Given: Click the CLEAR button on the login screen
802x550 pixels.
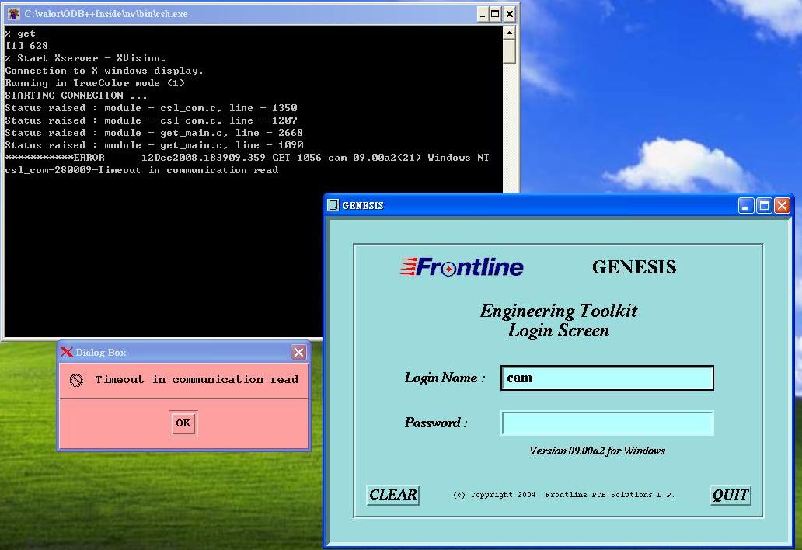Looking at the screenshot, I should (x=392, y=495).
